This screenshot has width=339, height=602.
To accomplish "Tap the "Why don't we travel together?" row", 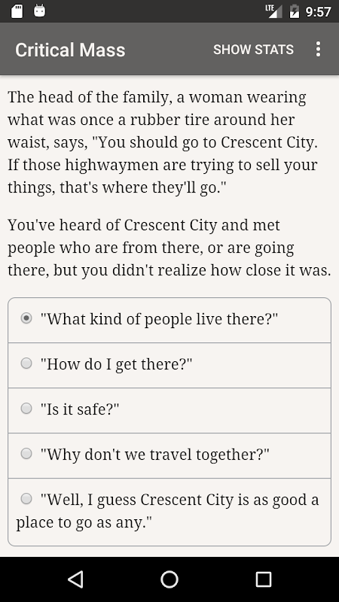I will tap(169, 456).
